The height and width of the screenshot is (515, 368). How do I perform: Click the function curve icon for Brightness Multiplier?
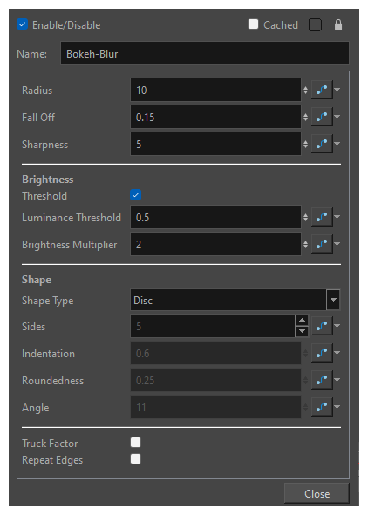tap(322, 244)
